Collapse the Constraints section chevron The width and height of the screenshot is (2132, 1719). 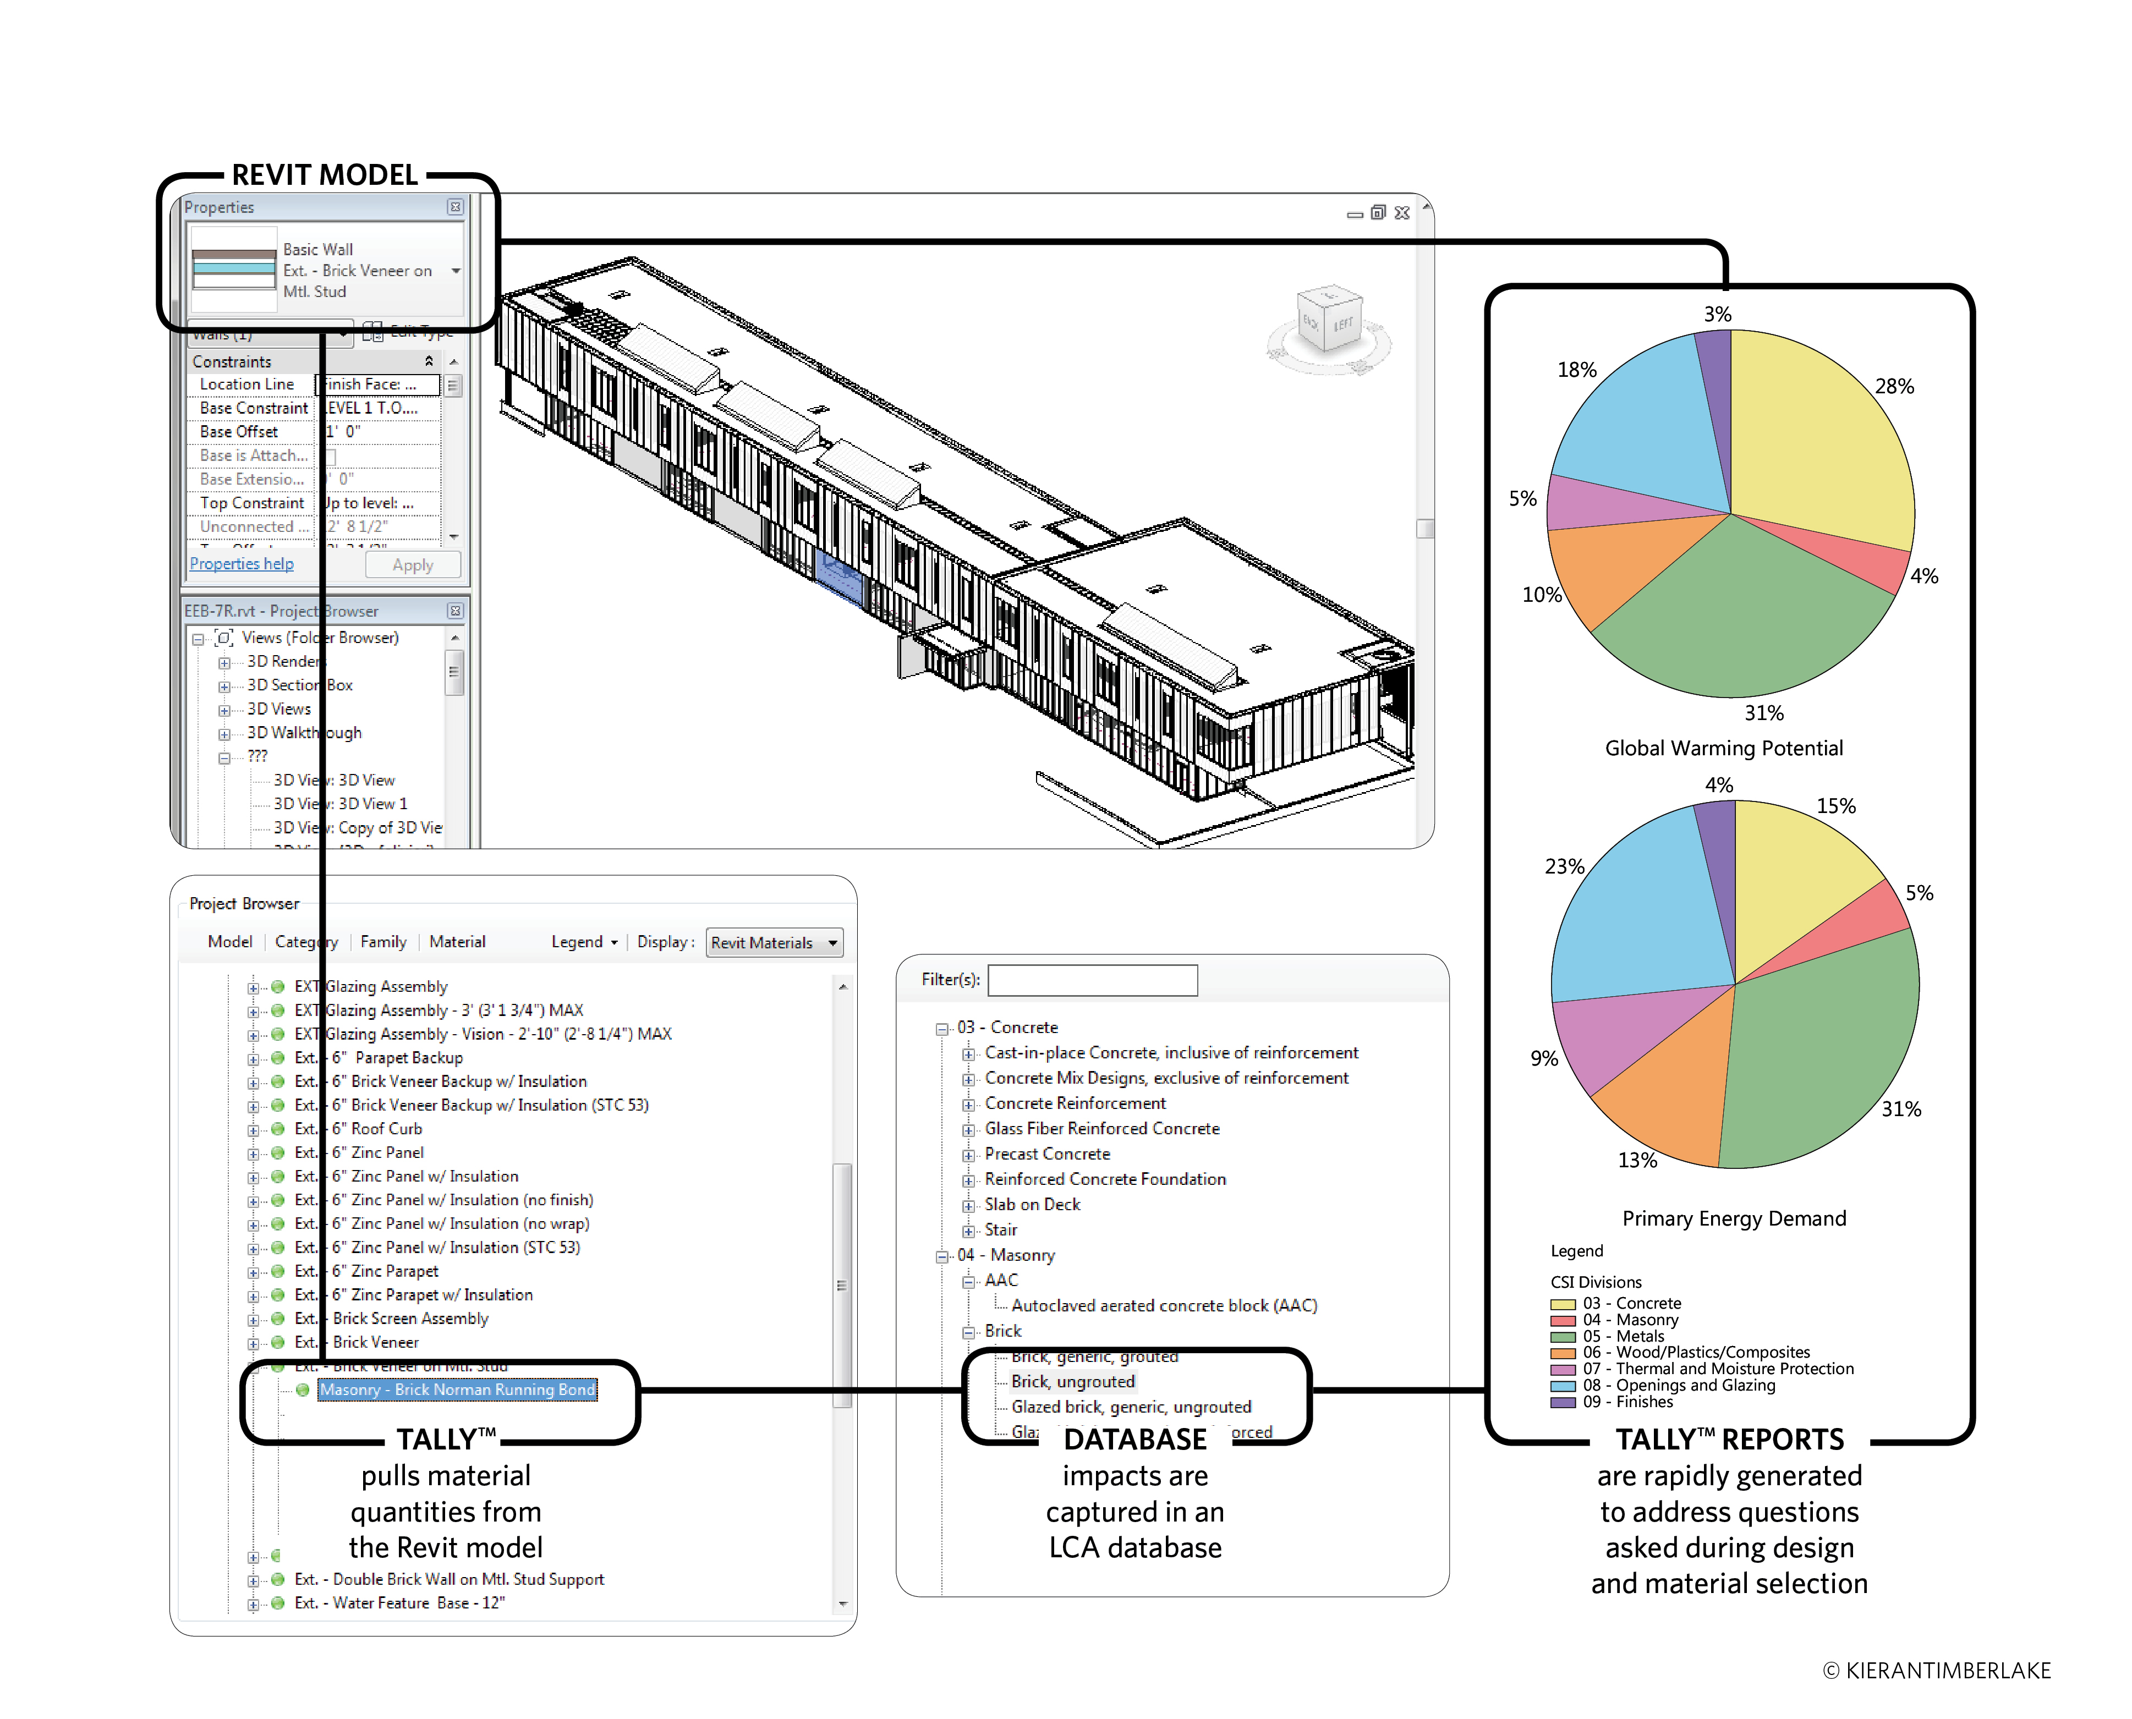click(x=429, y=361)
